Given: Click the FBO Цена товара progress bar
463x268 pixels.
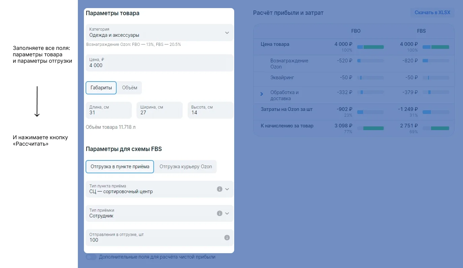Looking at the screenshot, I should point(370,47).
